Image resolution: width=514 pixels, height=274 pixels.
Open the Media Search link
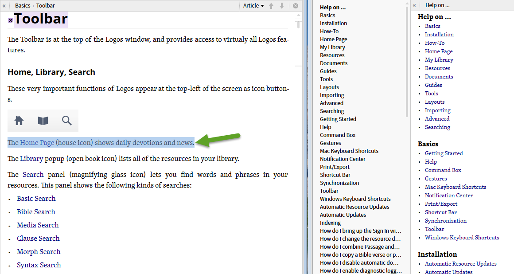click(38, 225)
